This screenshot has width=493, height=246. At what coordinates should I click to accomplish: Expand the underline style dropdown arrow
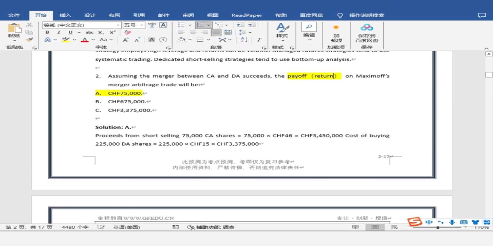click(x=79, y=32)
